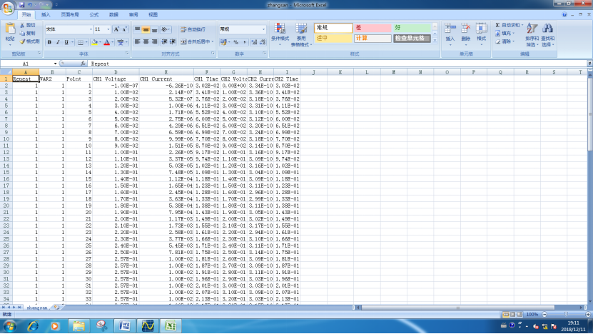This screenshot has height=334, width=593.
Task: Click the decrease indent icon
Action: pyautogui.click(x=165, y=41)
